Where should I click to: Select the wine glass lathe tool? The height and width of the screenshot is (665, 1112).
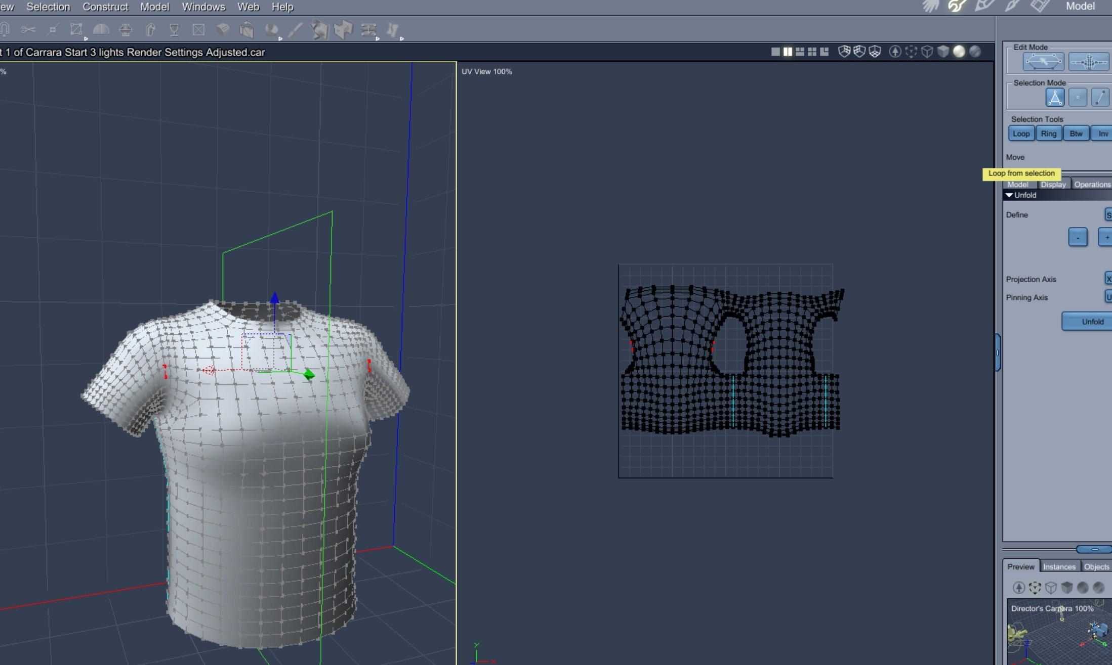(x=174, y=30)
